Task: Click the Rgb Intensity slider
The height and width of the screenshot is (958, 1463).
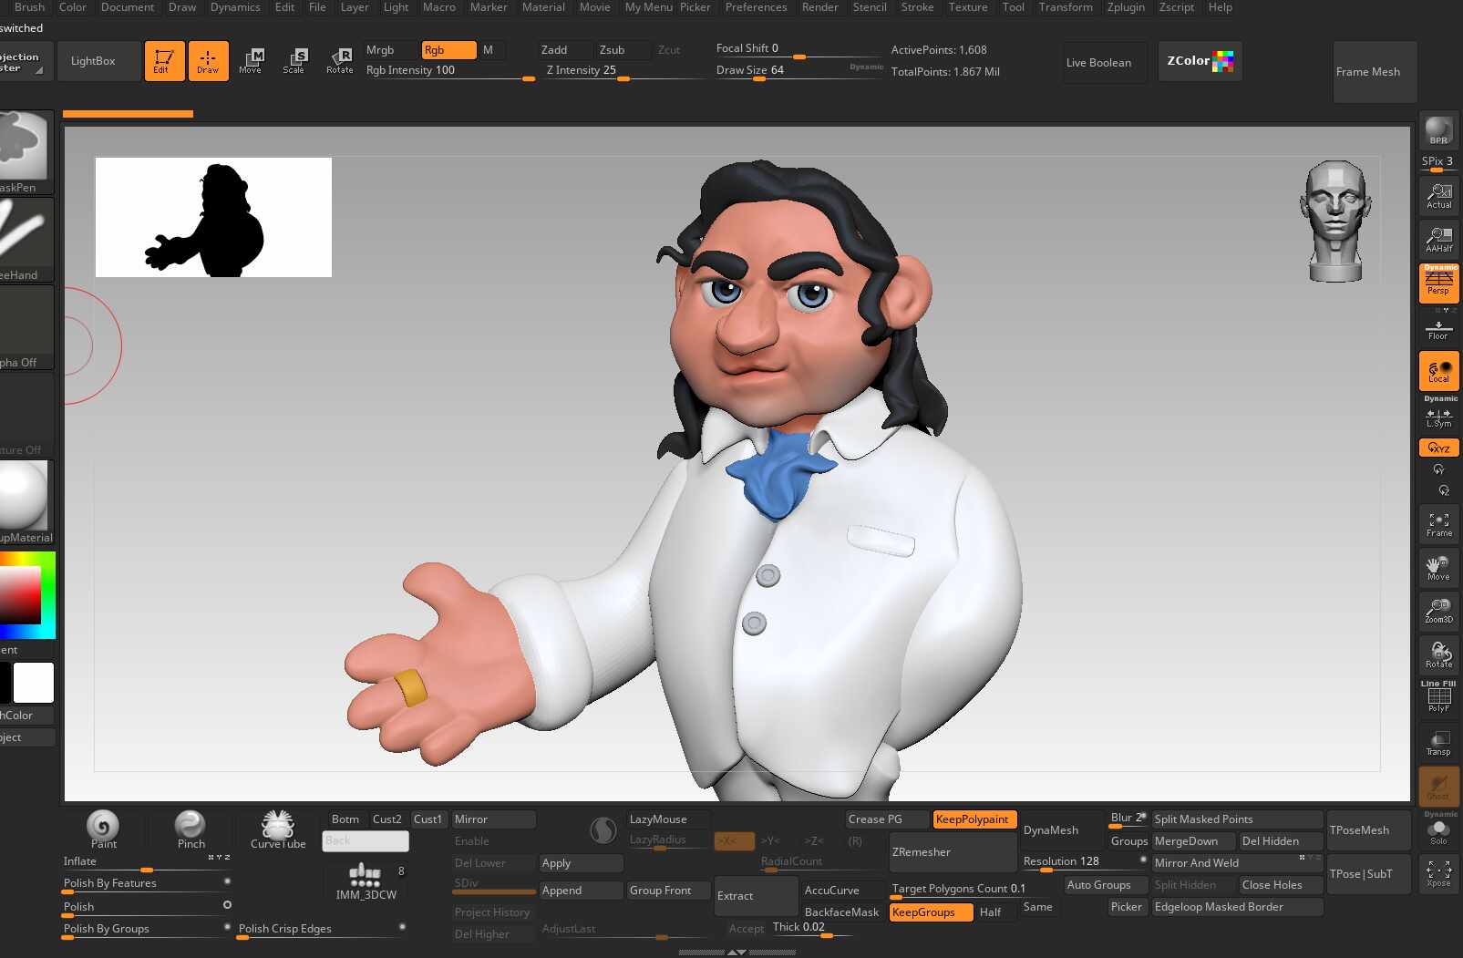Action: point(448,71)
